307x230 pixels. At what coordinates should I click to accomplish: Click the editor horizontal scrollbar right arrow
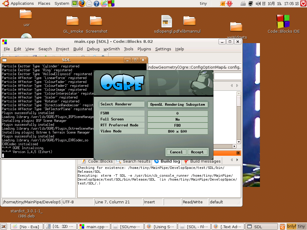pyautogui.click(x=234, y=146)
